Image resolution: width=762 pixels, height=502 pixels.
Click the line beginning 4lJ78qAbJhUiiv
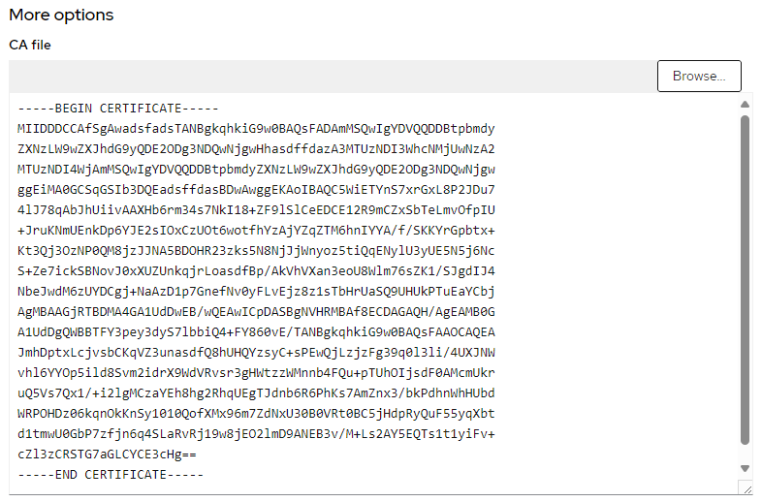(x=256, y=210)
